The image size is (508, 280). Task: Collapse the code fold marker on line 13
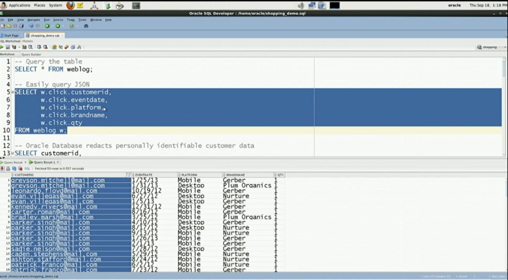pos(13,153)
